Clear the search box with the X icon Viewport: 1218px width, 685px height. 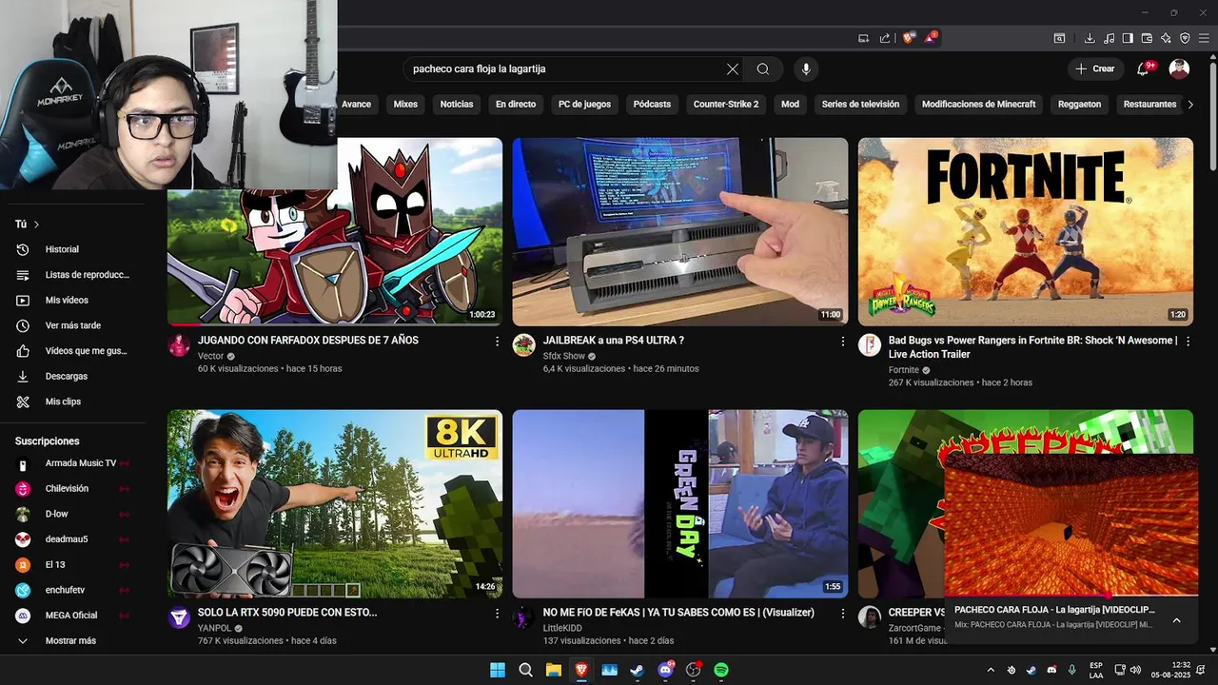[733, 68]
